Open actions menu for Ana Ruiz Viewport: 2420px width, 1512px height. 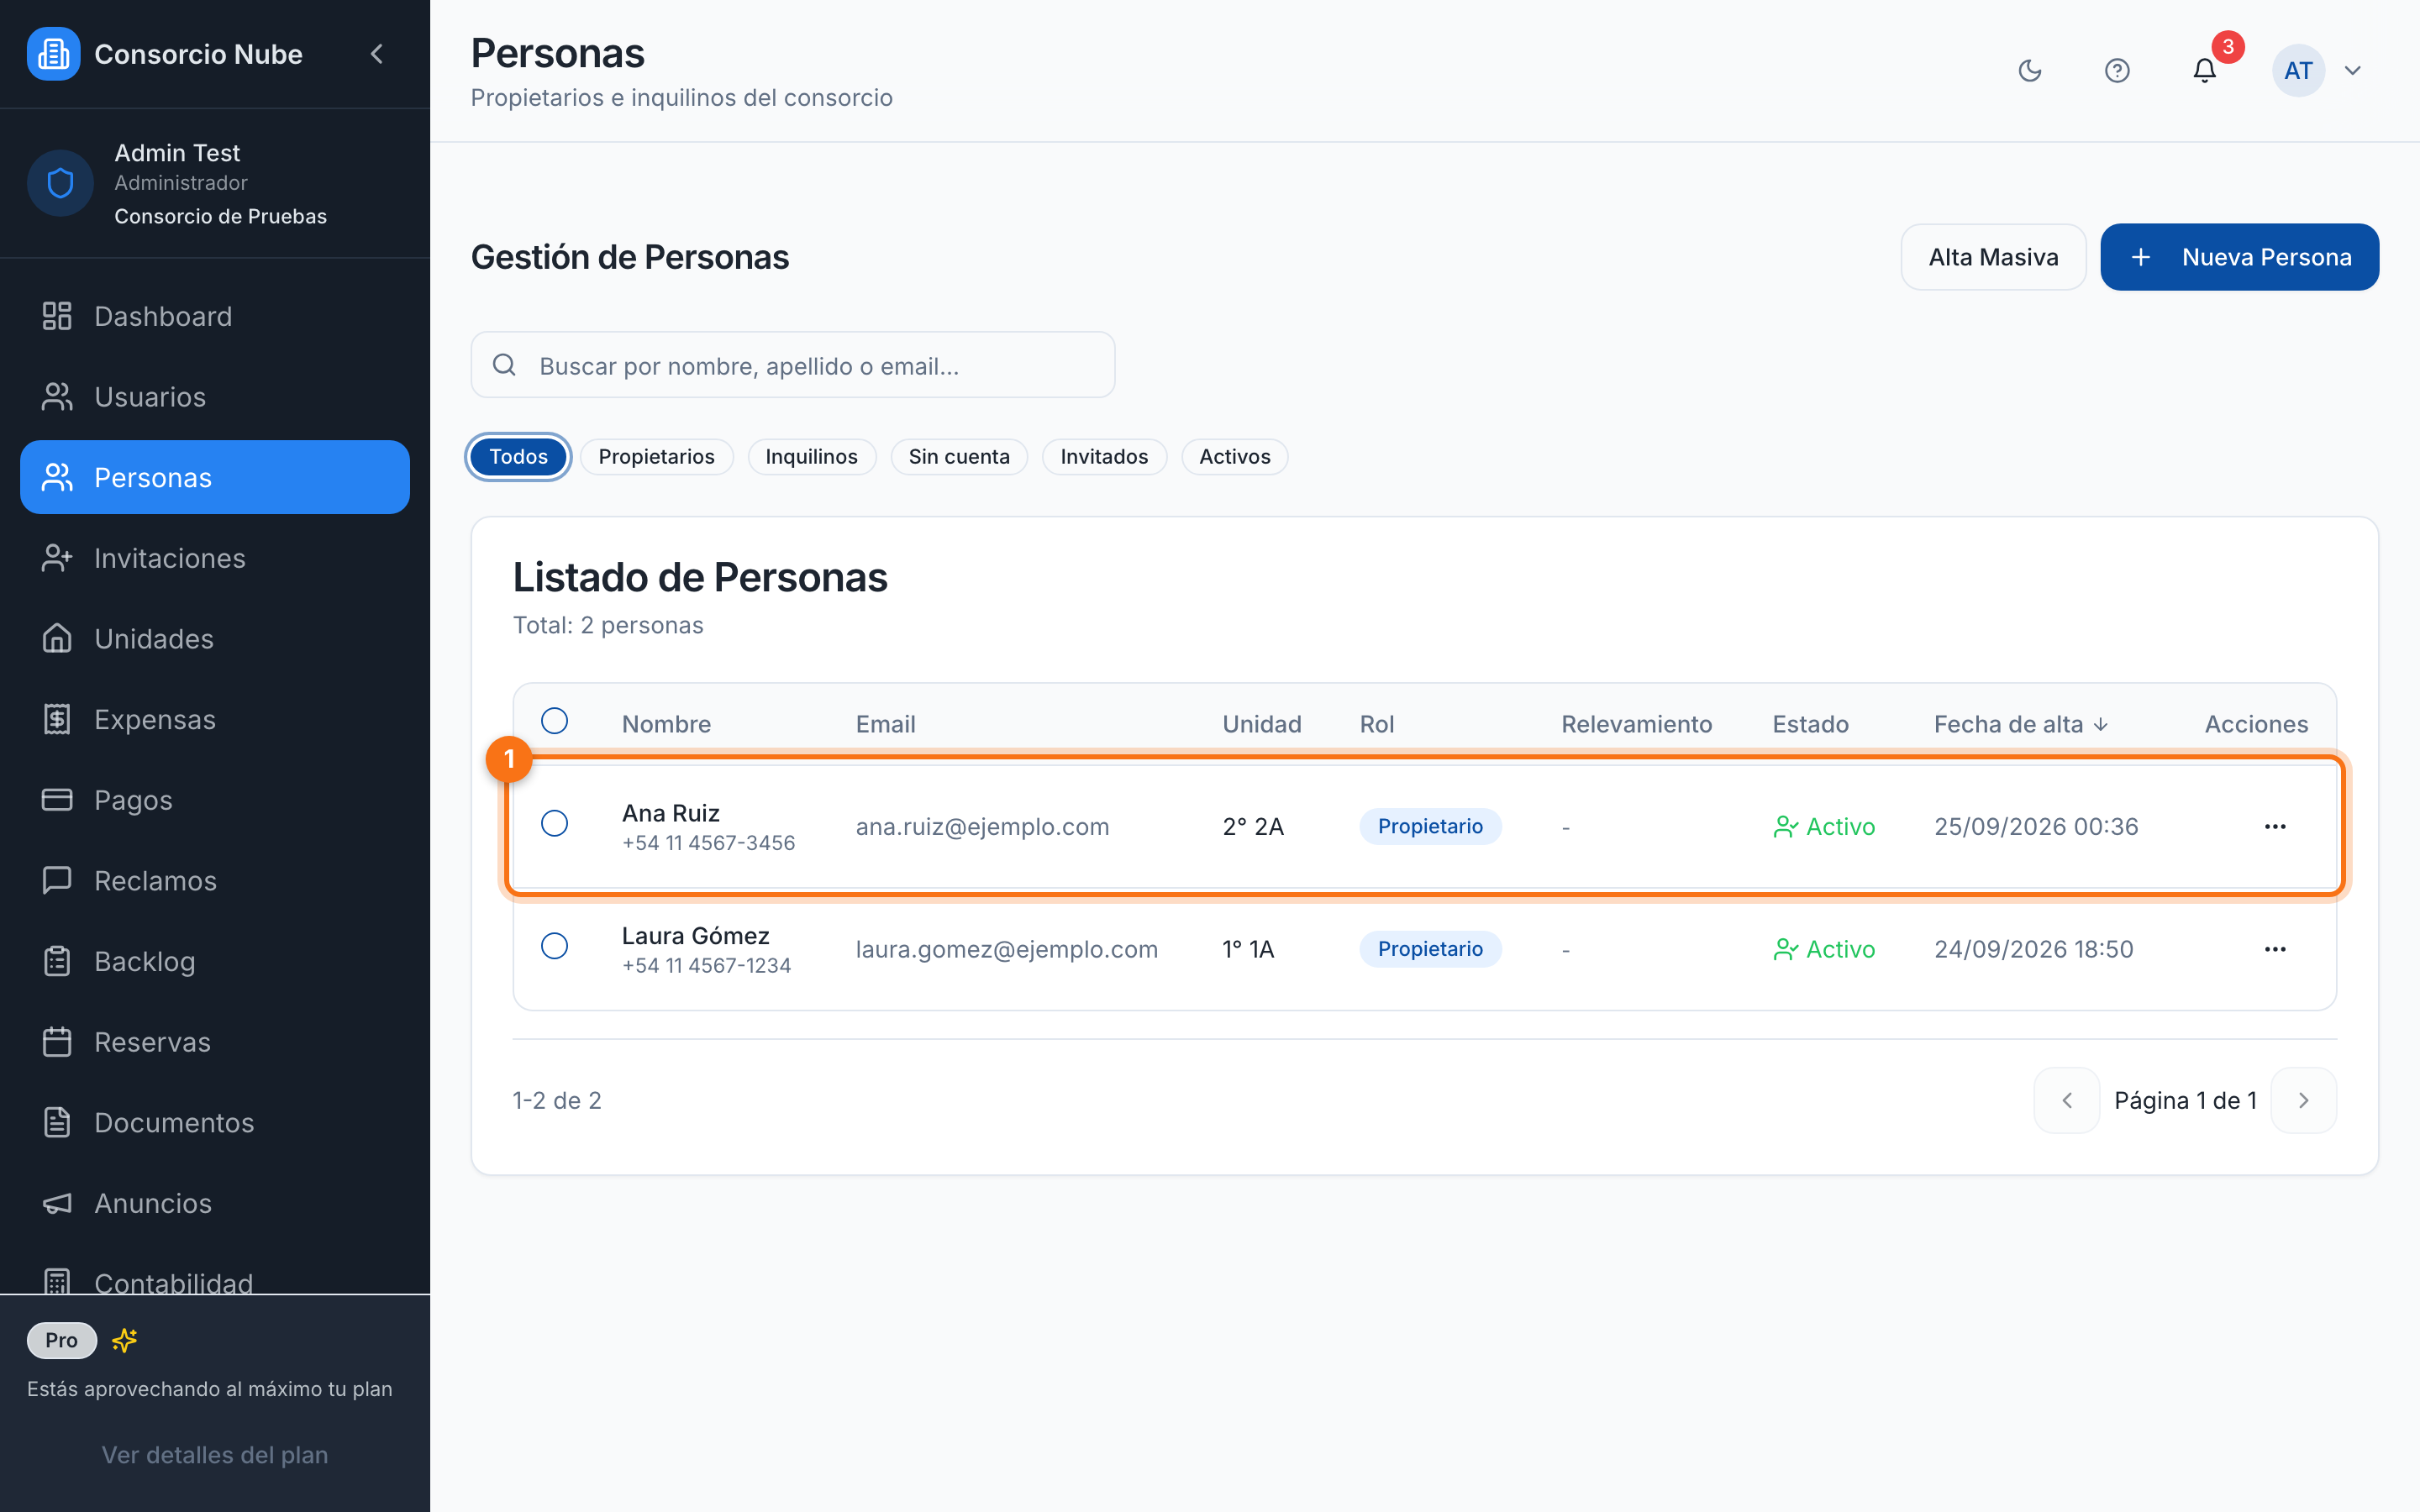pyautogui.click(x=2275, y=826)
